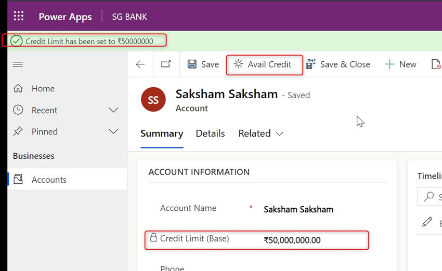Click the Businesses section heading

pyautogui.click(x=34, y=156)
